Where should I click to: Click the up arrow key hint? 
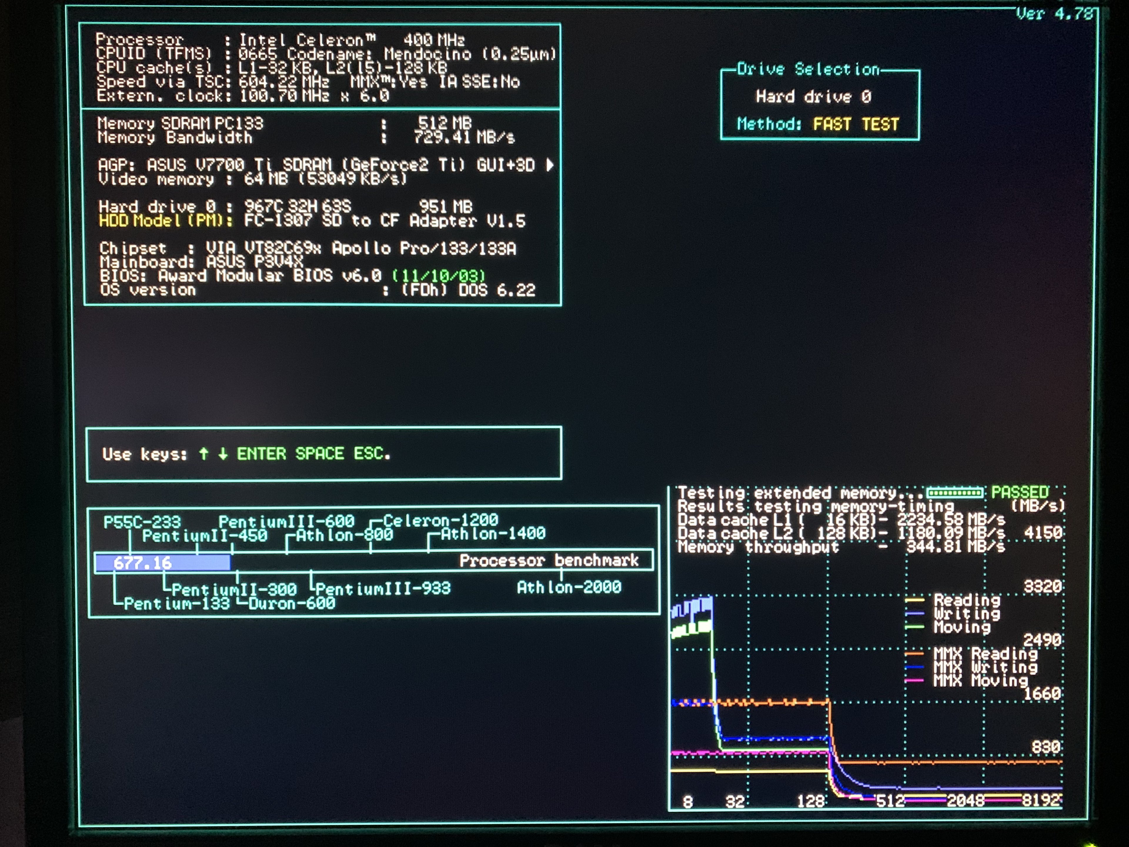(x=204, y=453)
